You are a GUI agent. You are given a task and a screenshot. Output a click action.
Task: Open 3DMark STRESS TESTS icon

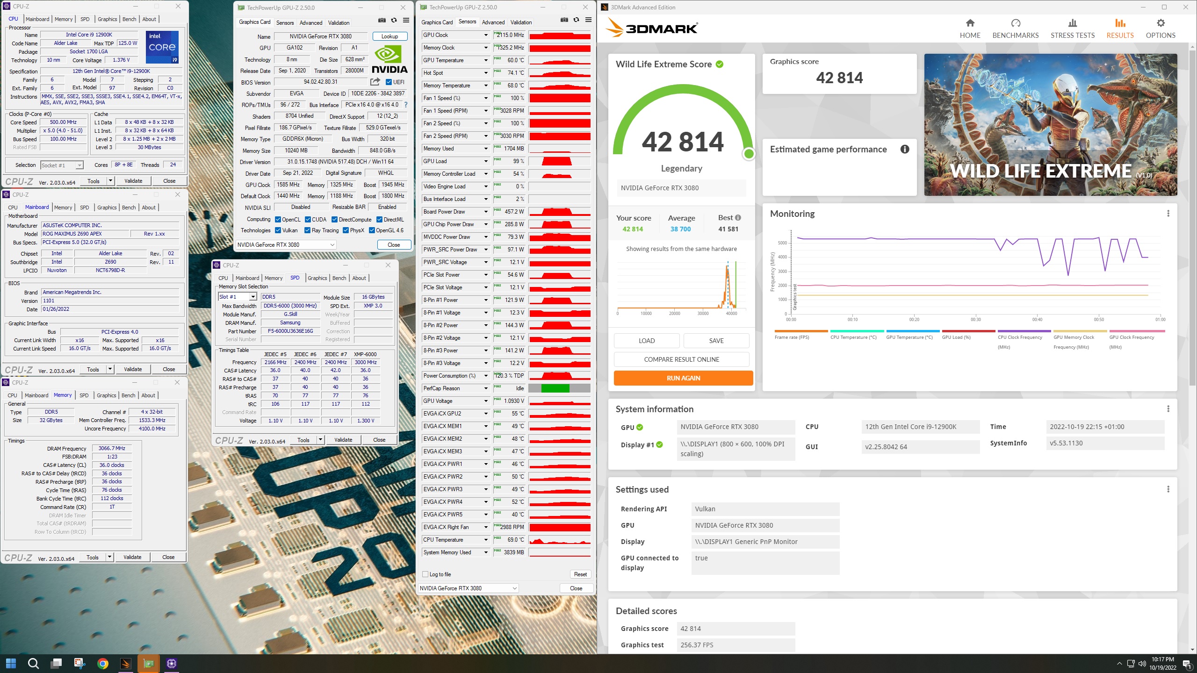(1072, 23)
